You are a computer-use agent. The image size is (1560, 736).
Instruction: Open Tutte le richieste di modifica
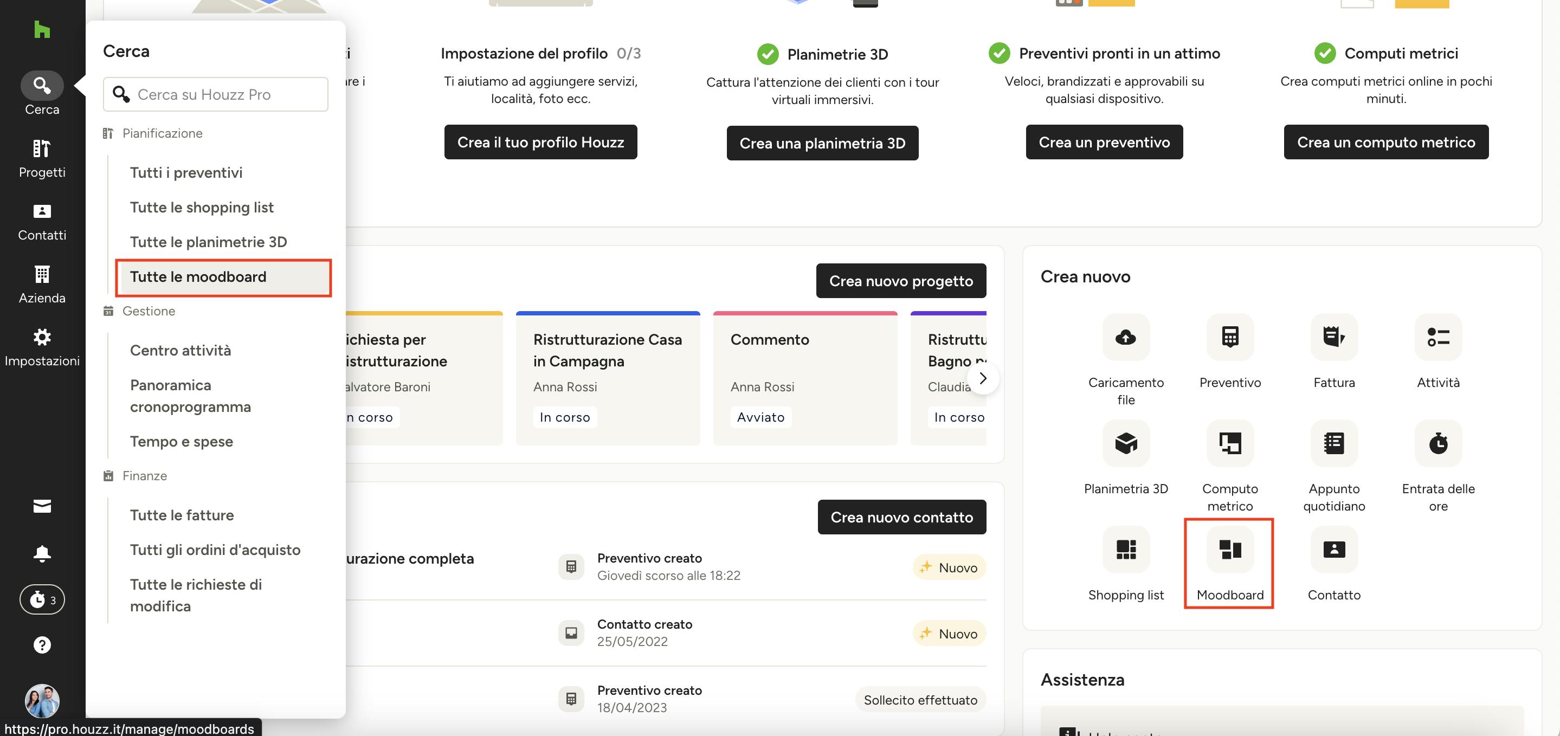pyautogui.click(x=196, y=595)
